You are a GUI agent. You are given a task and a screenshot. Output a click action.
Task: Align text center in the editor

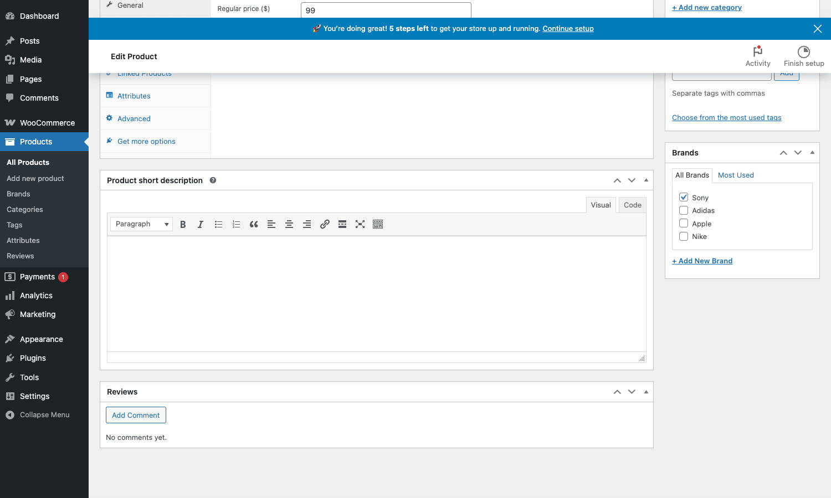(289, 224)
